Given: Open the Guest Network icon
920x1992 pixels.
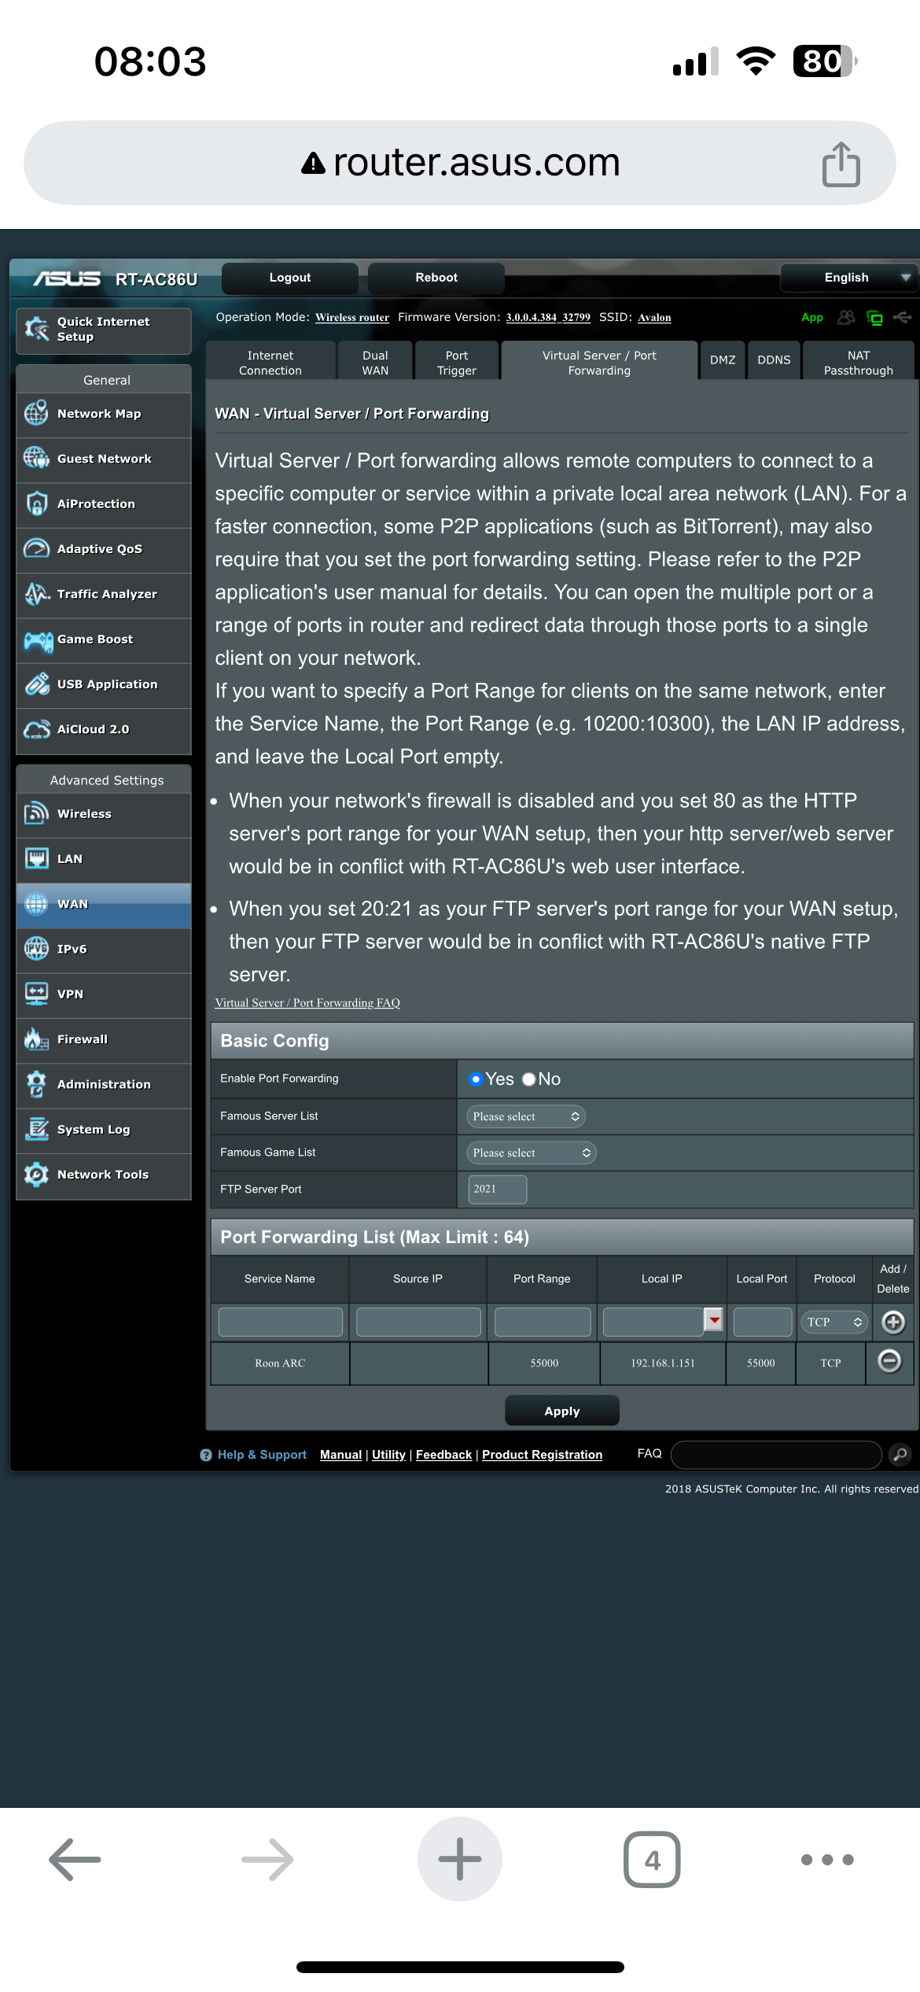Looking at the screenshot, I should tap(36, 458).
